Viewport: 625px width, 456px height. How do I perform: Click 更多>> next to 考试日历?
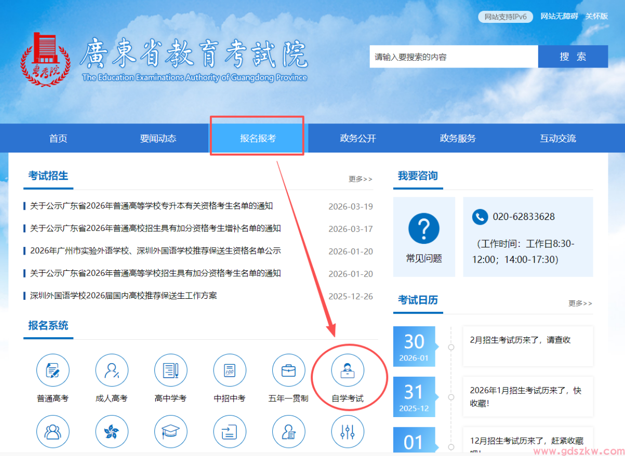coord(580,303)
